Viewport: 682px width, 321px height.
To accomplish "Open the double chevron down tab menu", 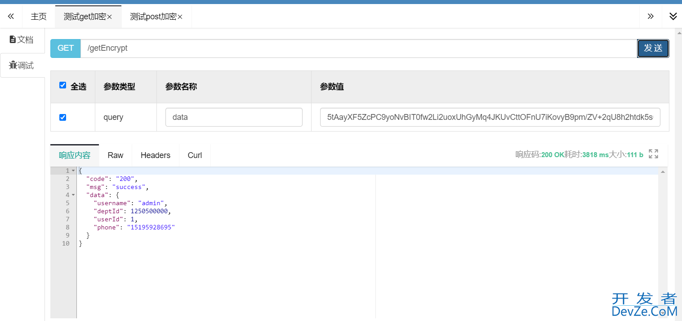I will pos(673,17).
